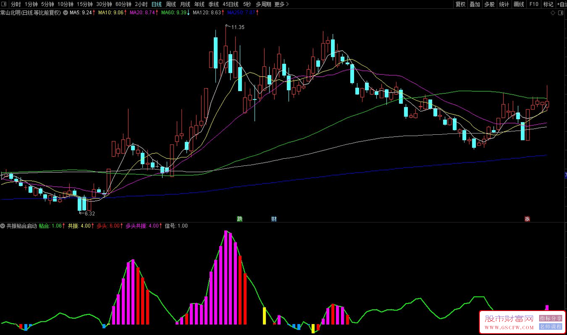The image size is (567, 335).
Task: Expand the 更多 periods menu
Action: pos(281,4)
